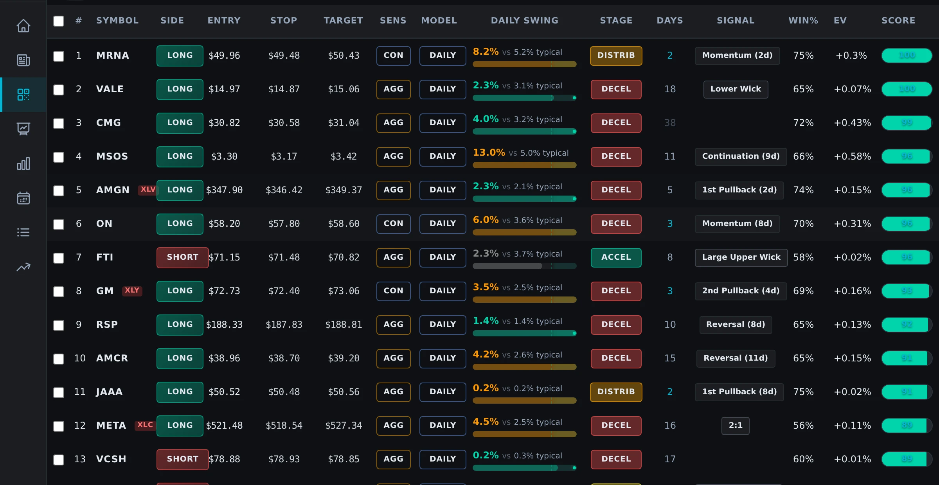This screenshot has width=939, height=485.
Task: Open the news page sidebar icon
Action: click(x=23, y=60)
